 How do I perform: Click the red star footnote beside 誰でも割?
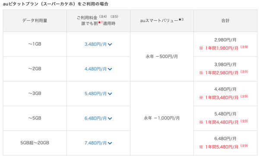[100, 22]
